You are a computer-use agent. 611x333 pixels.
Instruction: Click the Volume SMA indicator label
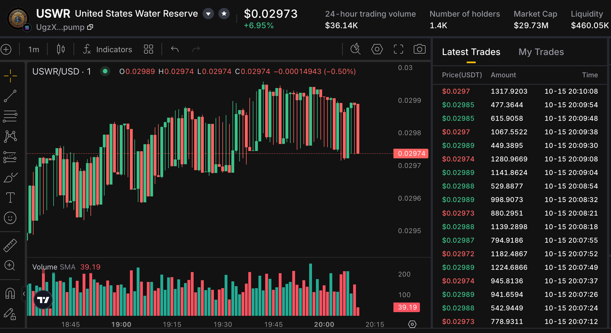coord(54,267)
